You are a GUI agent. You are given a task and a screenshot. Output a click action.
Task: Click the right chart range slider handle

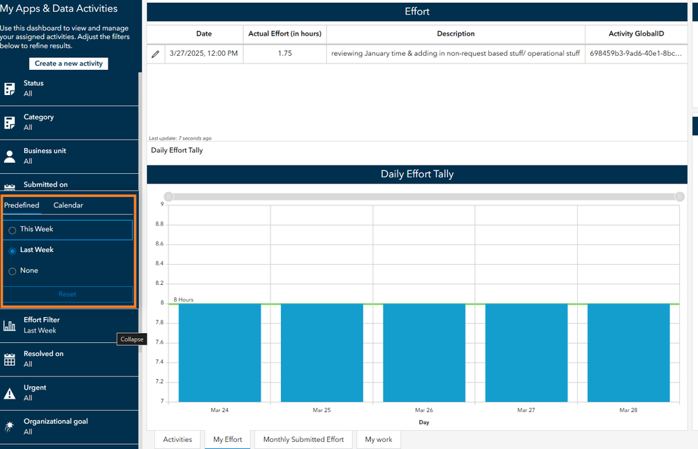(x=679, y=197)
